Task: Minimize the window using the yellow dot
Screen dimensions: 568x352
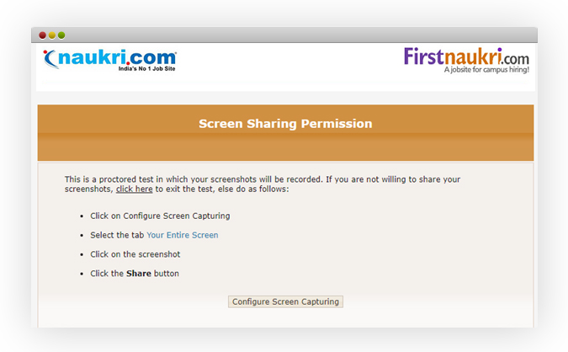Action: click(x=52, y=35)
